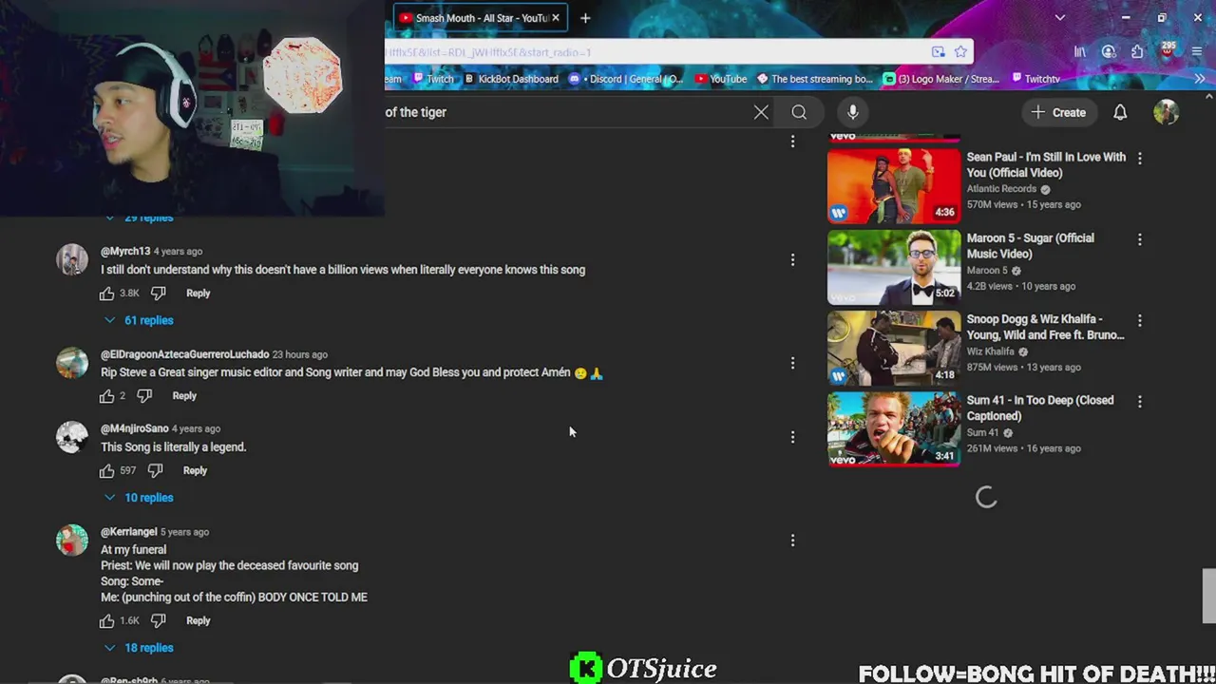Reply to the Rip Steve comment
Image resolution: width=1216 pixels, height=684 pixels.
184,396
